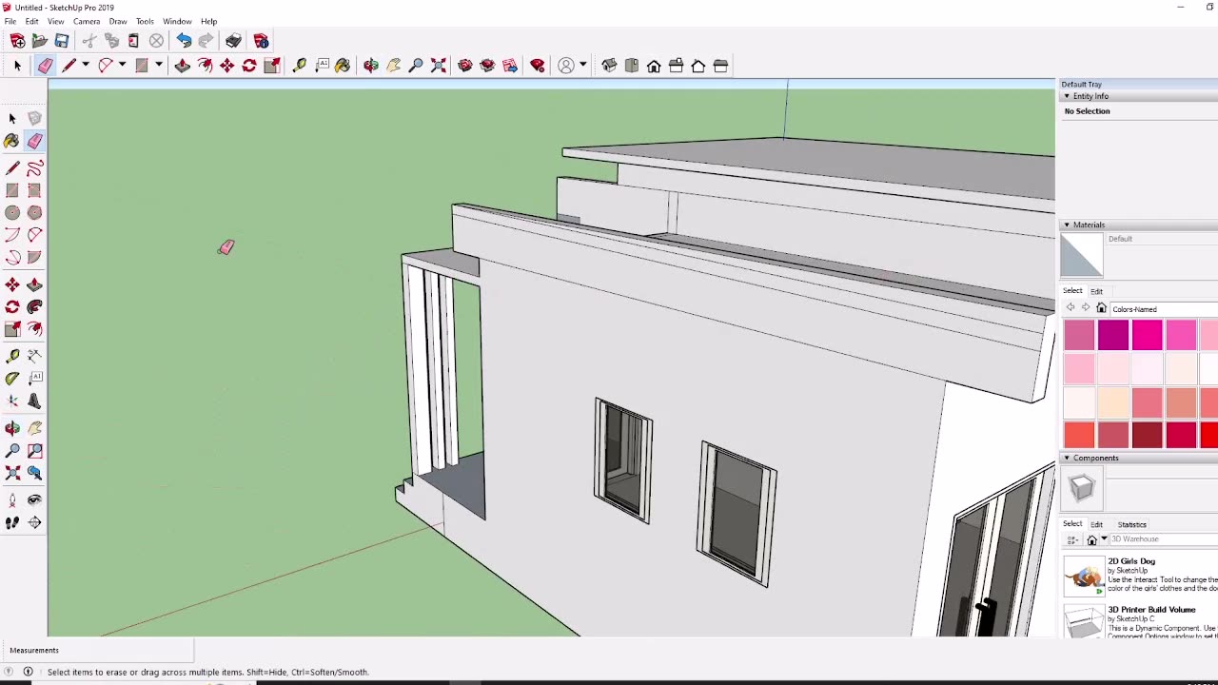Collapse the Materials panel
1218x685 pixels.
tap(1067, 225)
